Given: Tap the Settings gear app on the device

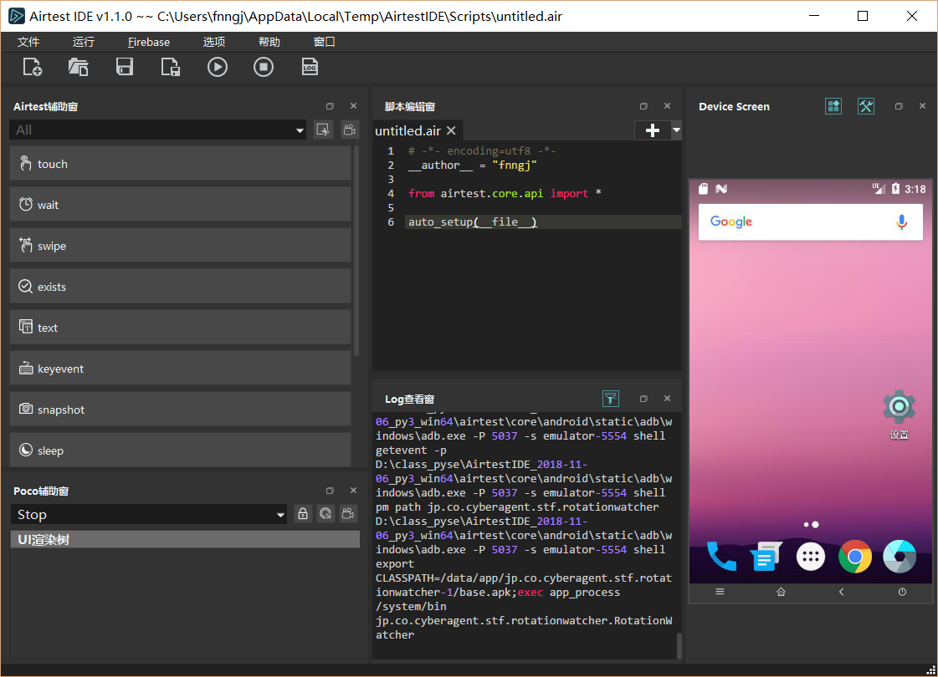Looking at the screenshot, I should click(899, 407).
